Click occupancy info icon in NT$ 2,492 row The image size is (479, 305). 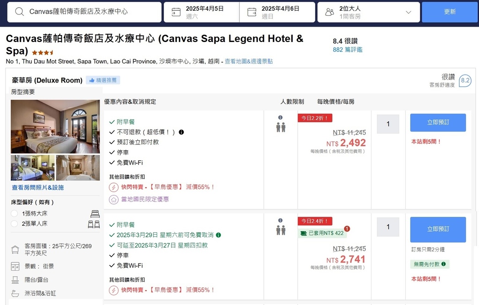[x=281, y=118]
